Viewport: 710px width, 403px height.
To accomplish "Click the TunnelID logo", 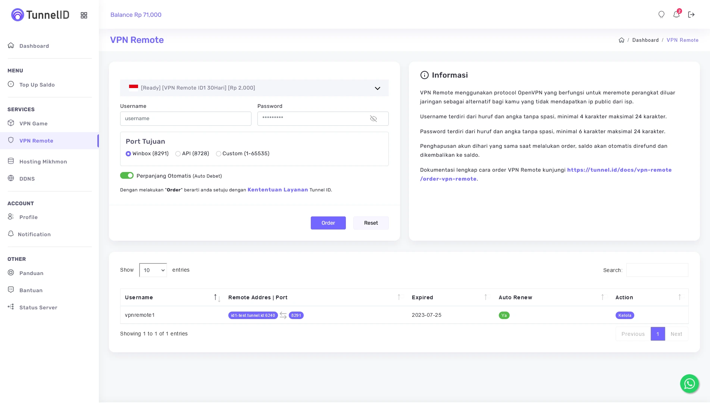I will tap(40, 15).
